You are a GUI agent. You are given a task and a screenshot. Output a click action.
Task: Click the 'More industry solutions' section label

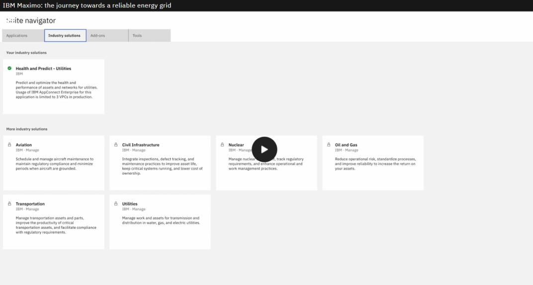pyautogui.click(x=26, y=129)
